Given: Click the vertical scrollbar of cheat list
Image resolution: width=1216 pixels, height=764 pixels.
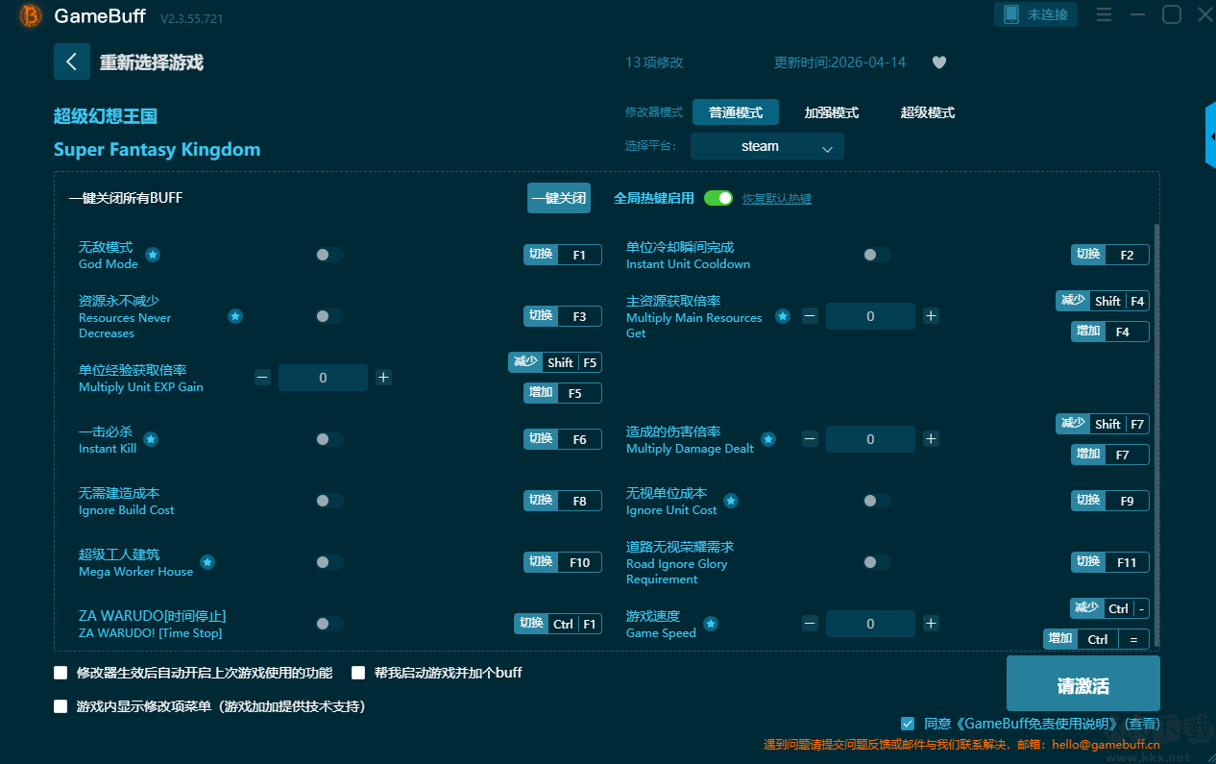Looking at the screenshot, I should pos(1156,434).
